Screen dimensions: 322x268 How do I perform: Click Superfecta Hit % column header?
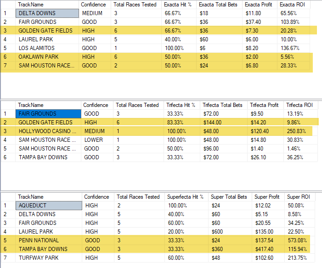tap(186, 197)
